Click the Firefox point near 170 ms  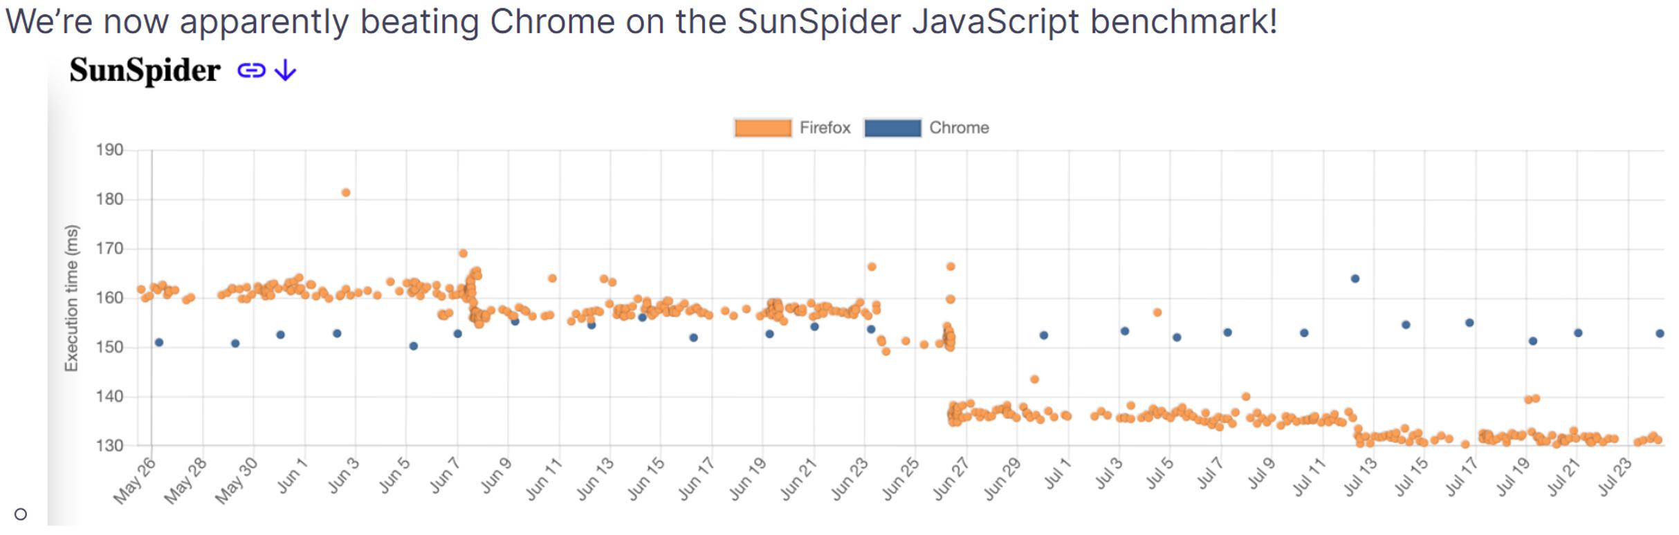(x=463, y=254)
